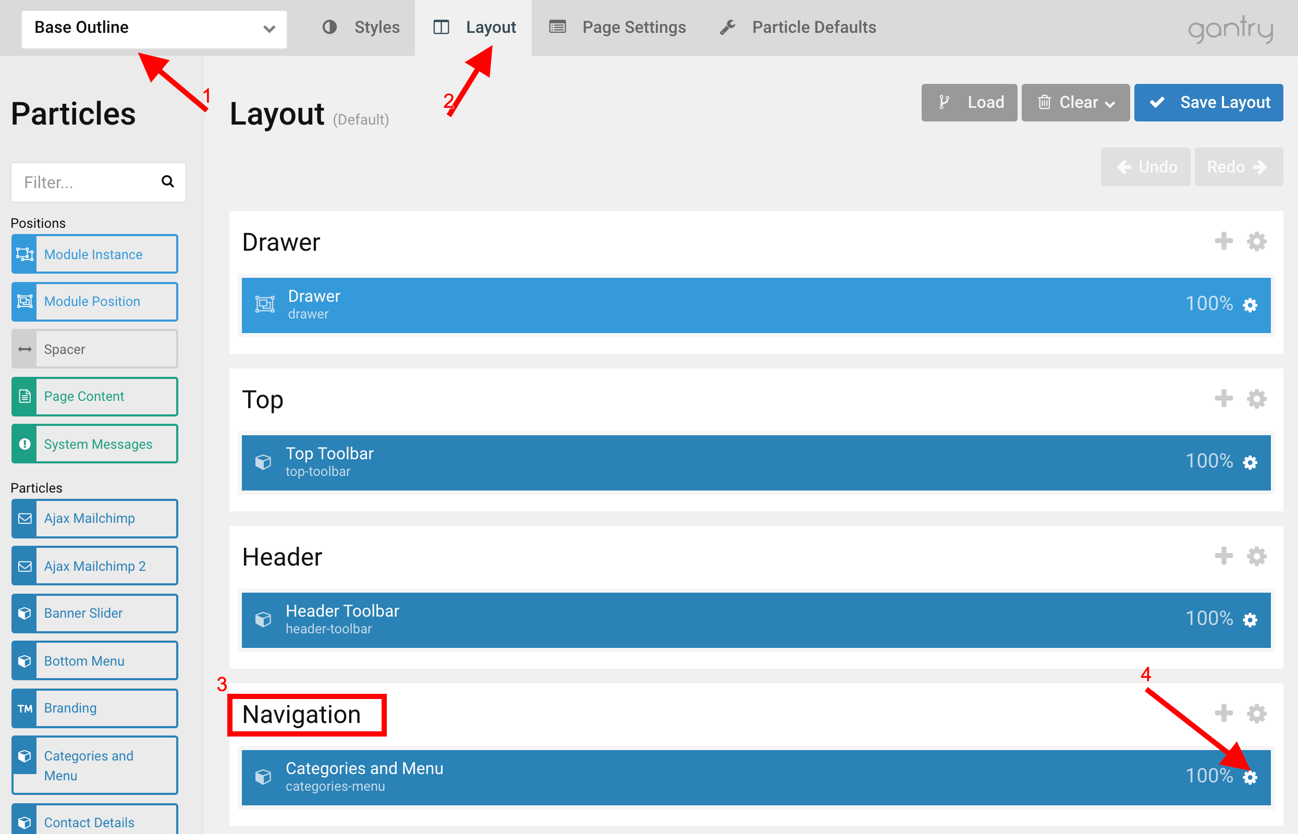1298x834 pixels.
Task: Select the Branding particle in sidebar
Action: [95, 708]
